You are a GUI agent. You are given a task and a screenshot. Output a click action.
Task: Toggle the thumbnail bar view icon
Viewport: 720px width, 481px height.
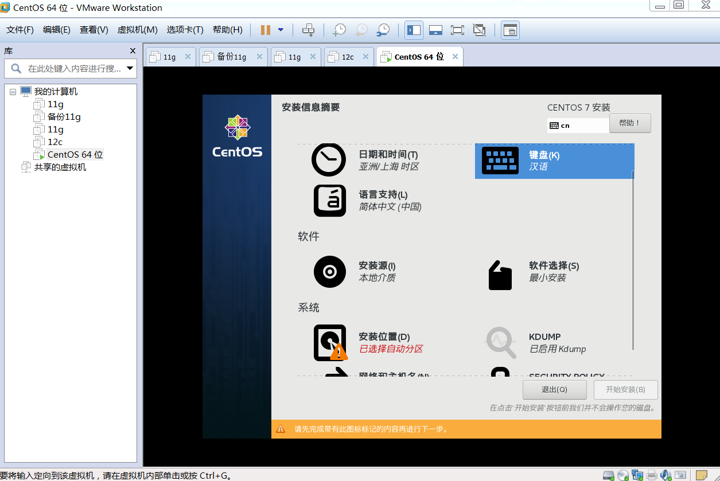click(x=435, y=30)
